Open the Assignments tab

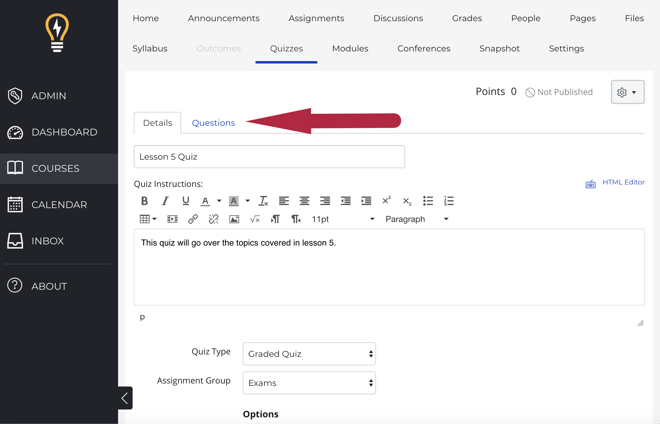coord(316,18)
